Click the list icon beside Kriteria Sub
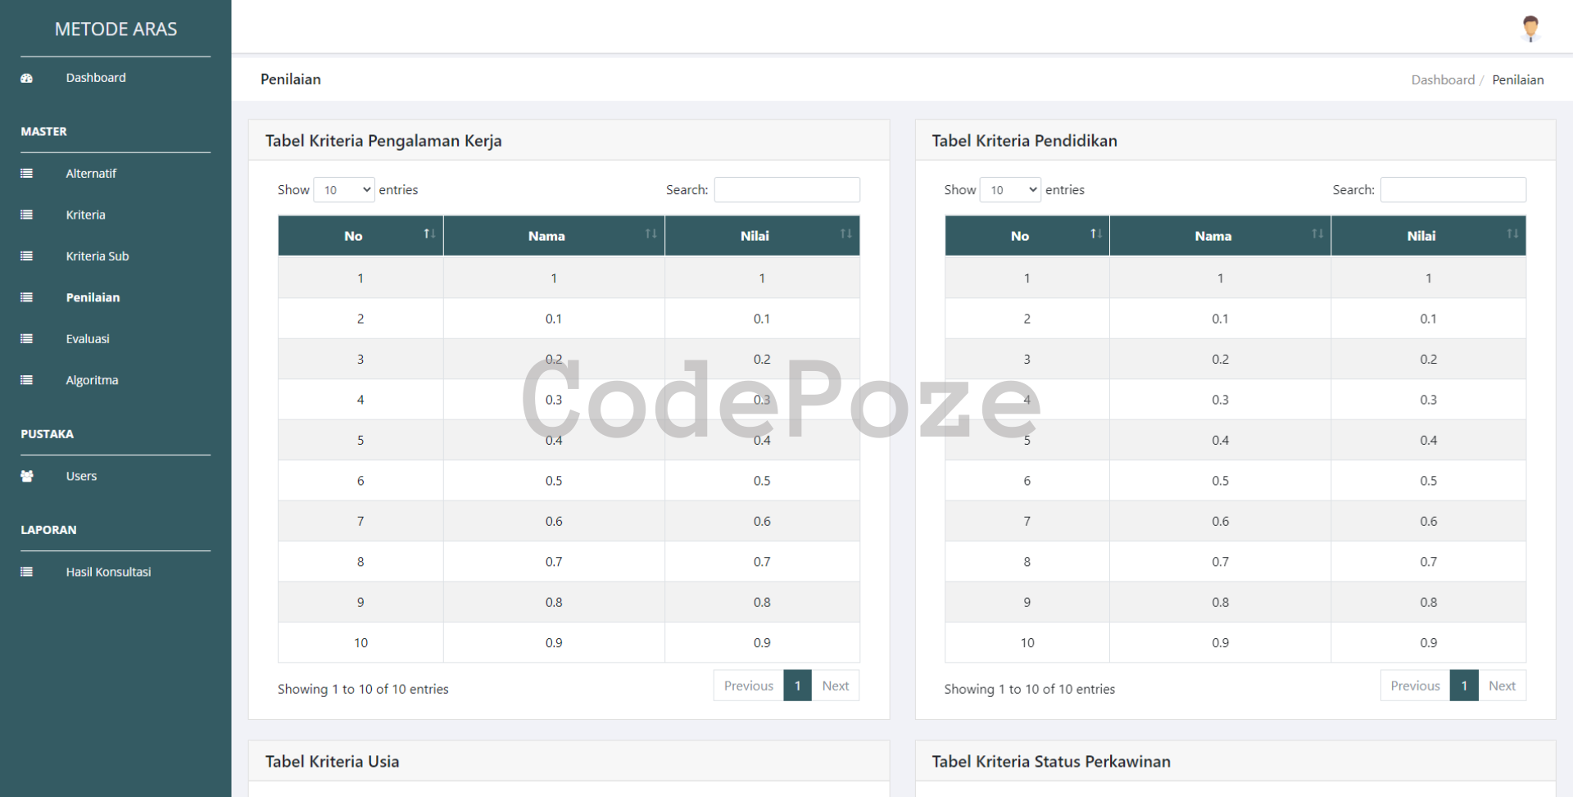 coord(26,256)
